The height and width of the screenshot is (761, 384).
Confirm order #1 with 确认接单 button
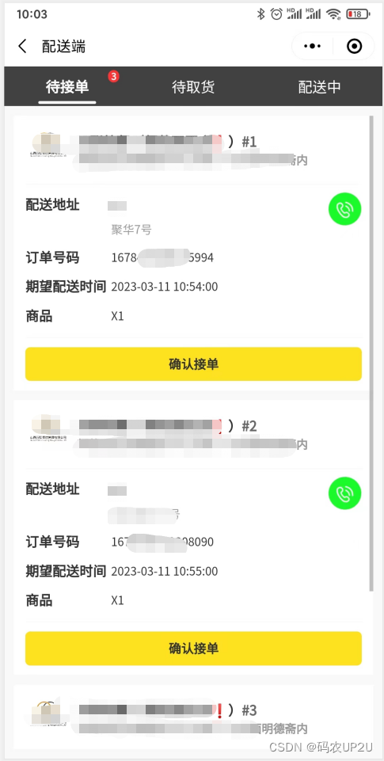(193, 364)
